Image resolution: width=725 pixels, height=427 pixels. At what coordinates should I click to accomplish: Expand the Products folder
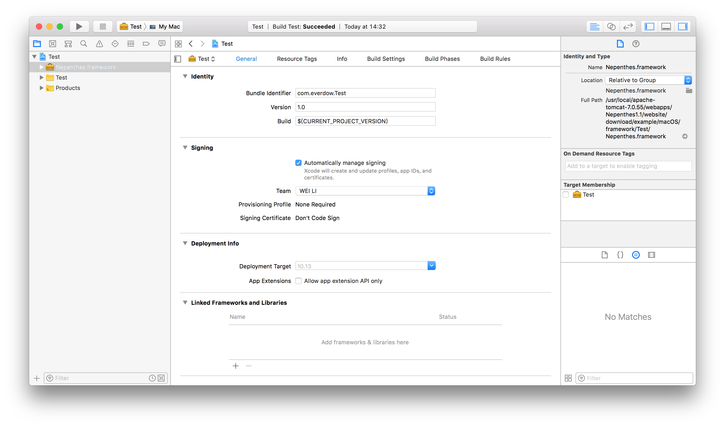(x=41, y=88)
